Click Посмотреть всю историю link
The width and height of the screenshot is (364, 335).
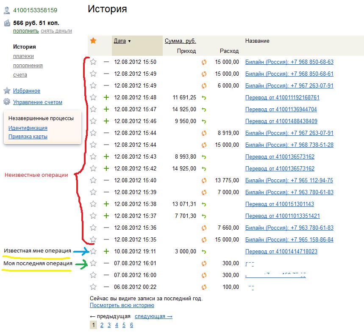[x=122, y=305]
